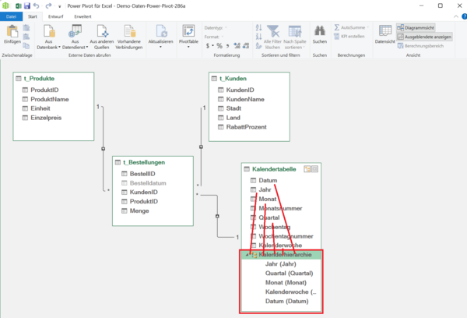Screen dimensions: 467x318
Task: Click the PivotTable icon
Action: pos(189,32)
